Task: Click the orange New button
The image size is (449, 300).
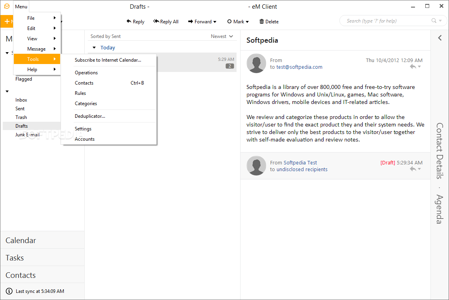Action: (x=7, y=21)
